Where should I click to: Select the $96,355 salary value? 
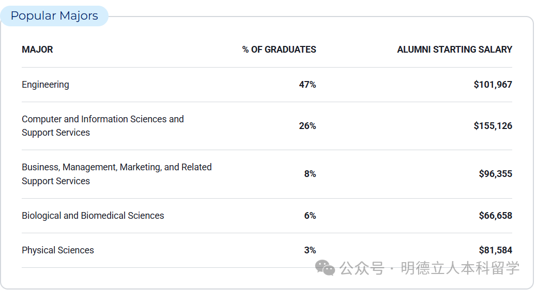(495, 174)
